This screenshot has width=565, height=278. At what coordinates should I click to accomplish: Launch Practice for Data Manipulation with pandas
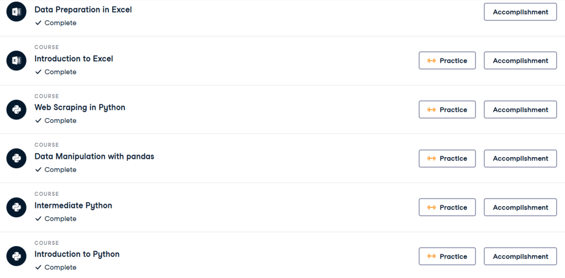point(447,158)
